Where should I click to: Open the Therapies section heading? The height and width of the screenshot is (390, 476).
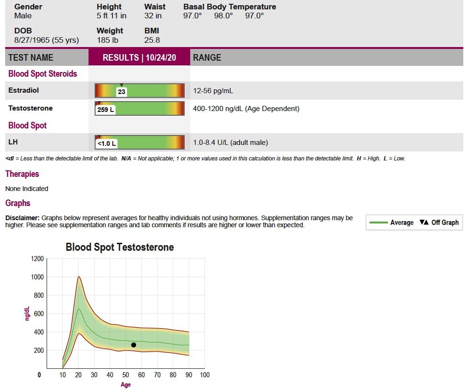coord(22,174)
